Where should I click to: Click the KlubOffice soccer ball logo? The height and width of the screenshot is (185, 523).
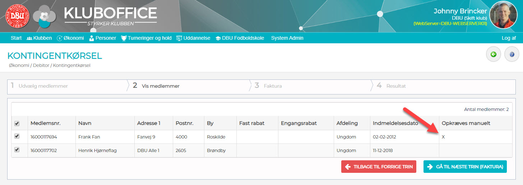point(45,16)
